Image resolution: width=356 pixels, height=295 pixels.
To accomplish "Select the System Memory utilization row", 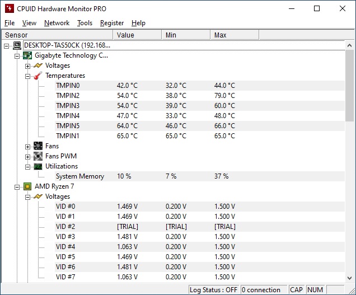I will pos(200,176).
